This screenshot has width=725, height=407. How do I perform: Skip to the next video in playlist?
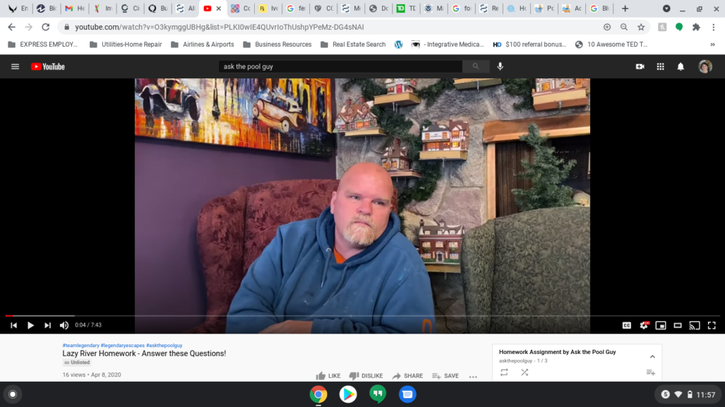point(47,325)
